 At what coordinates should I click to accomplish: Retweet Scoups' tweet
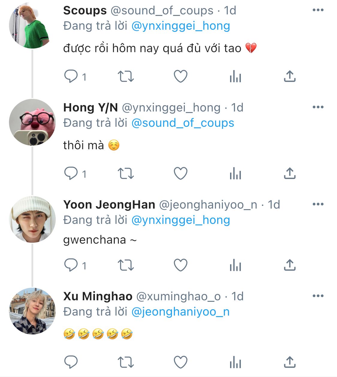[x=126, y=76]
